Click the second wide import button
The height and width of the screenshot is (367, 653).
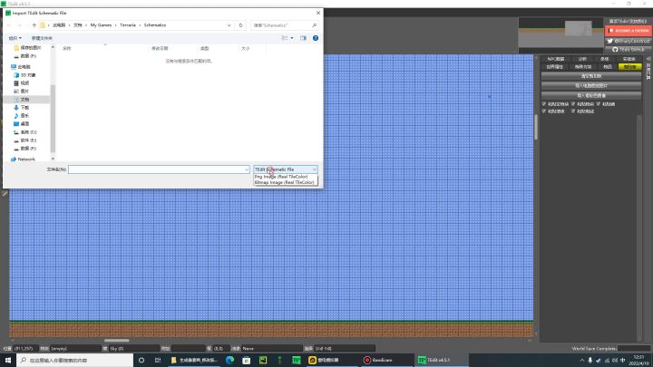591,86
